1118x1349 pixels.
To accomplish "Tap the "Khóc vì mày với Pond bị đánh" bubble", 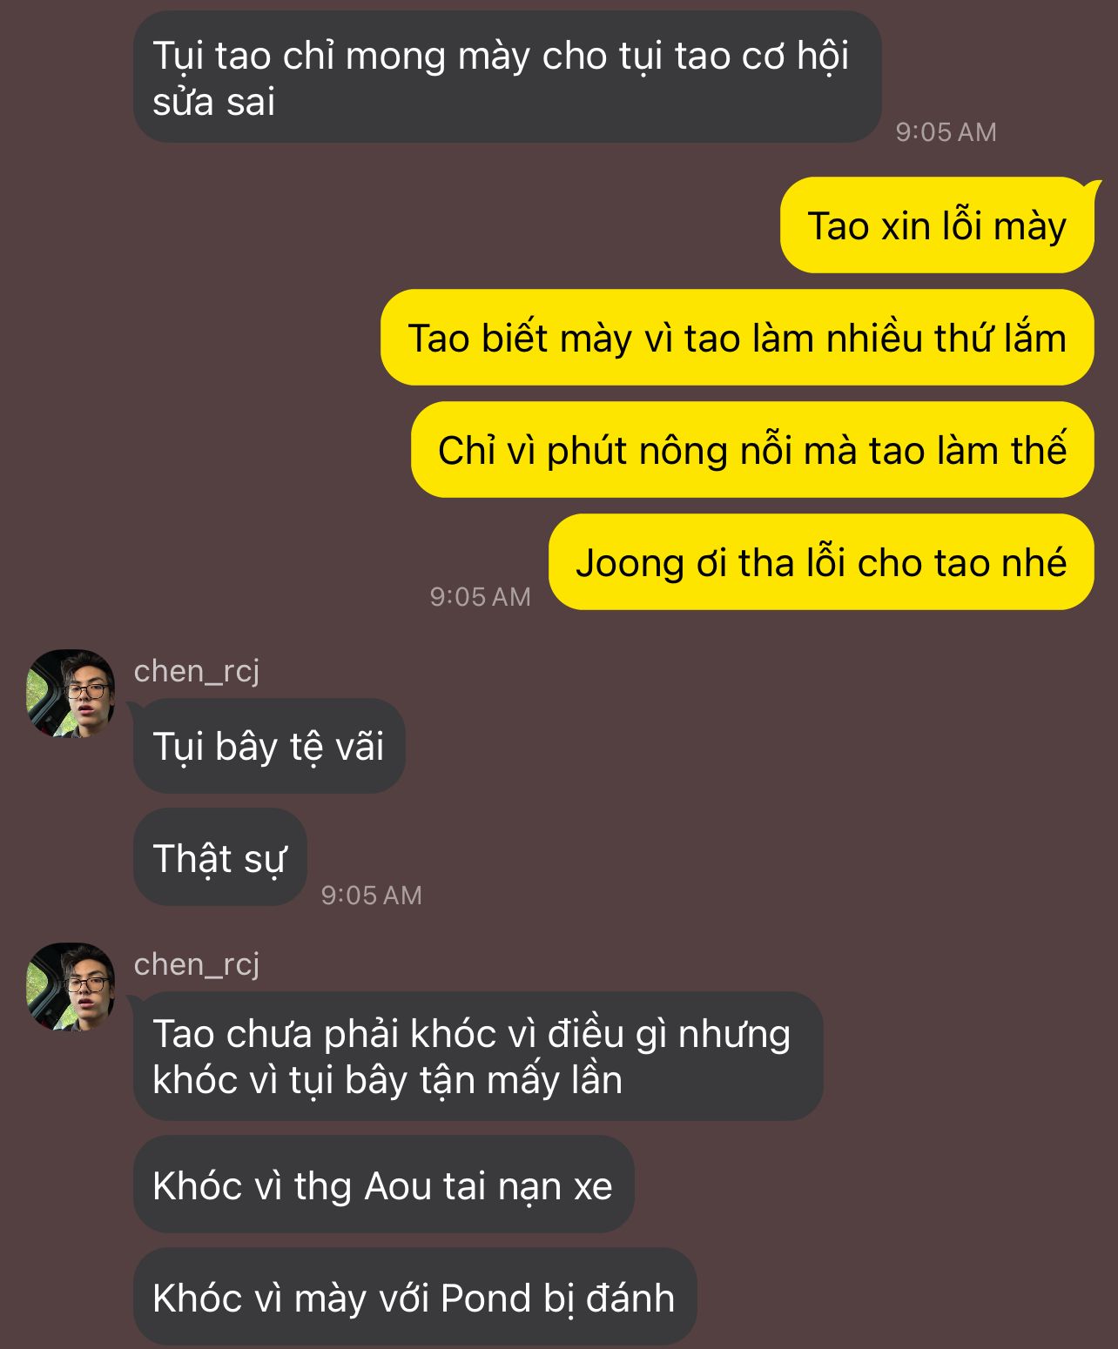I will coord(414,1297).
